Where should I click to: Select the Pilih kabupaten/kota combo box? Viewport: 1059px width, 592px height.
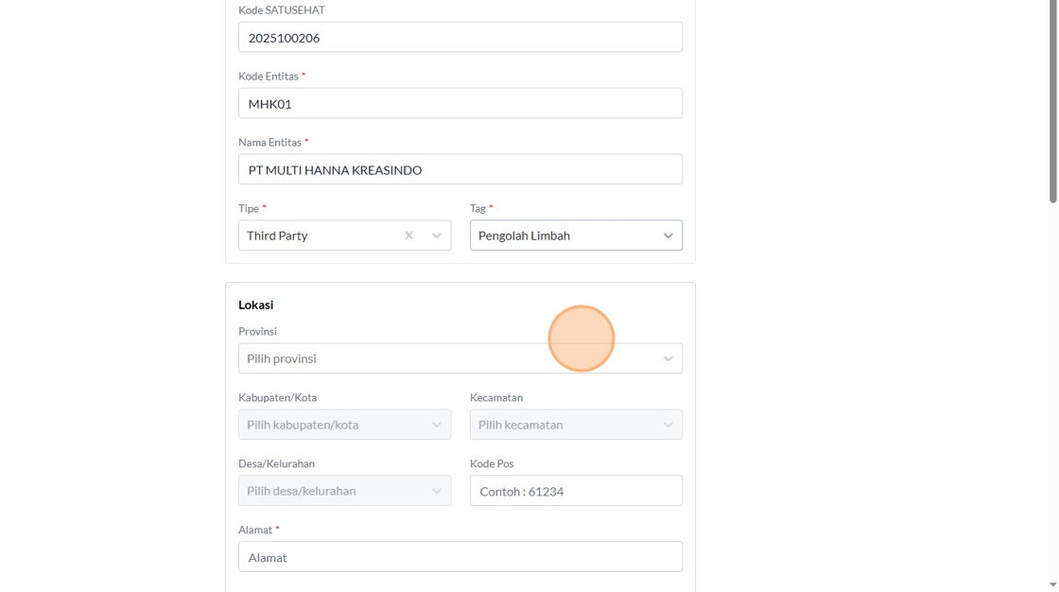[x=331, y=425]
